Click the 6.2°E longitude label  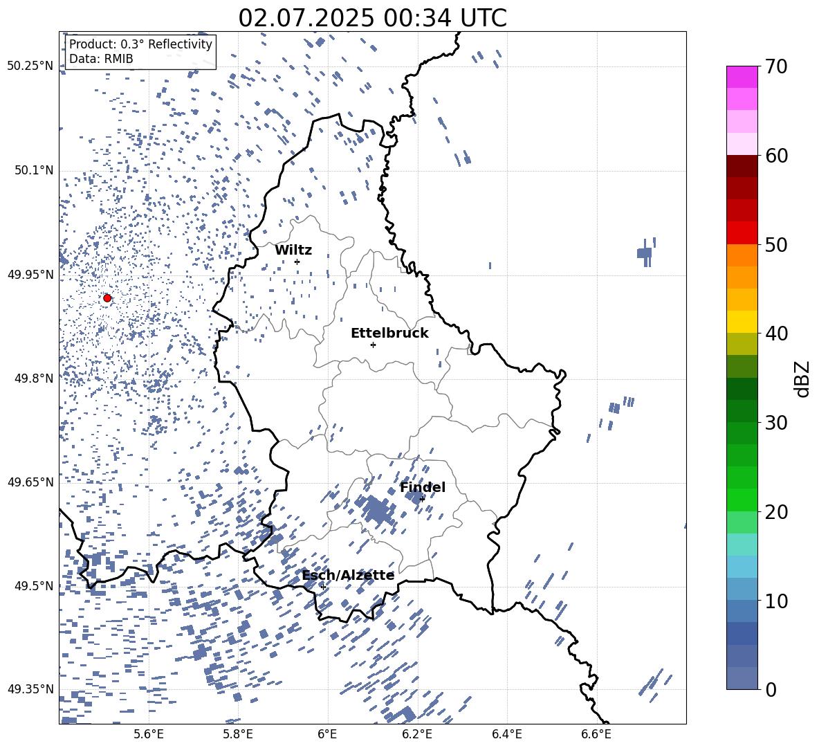point(417,734)
